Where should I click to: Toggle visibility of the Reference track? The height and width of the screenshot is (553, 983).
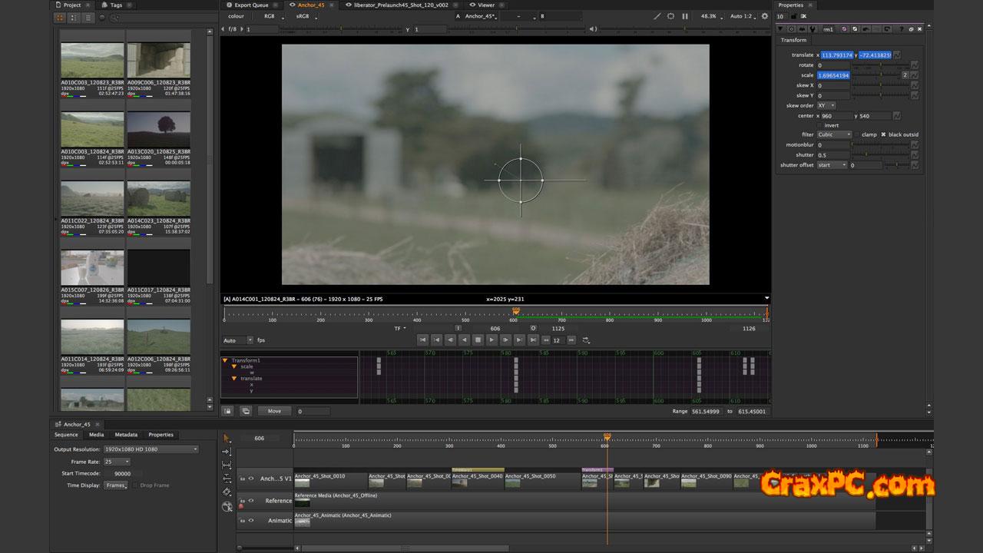pyautogui.click(x=250, y=500)
